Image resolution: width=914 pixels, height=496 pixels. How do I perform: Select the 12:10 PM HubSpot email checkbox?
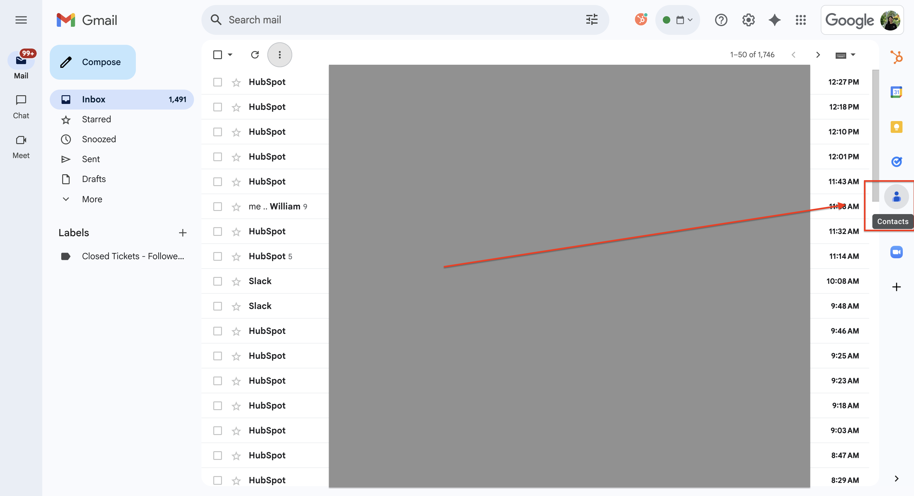pos(218,132)
